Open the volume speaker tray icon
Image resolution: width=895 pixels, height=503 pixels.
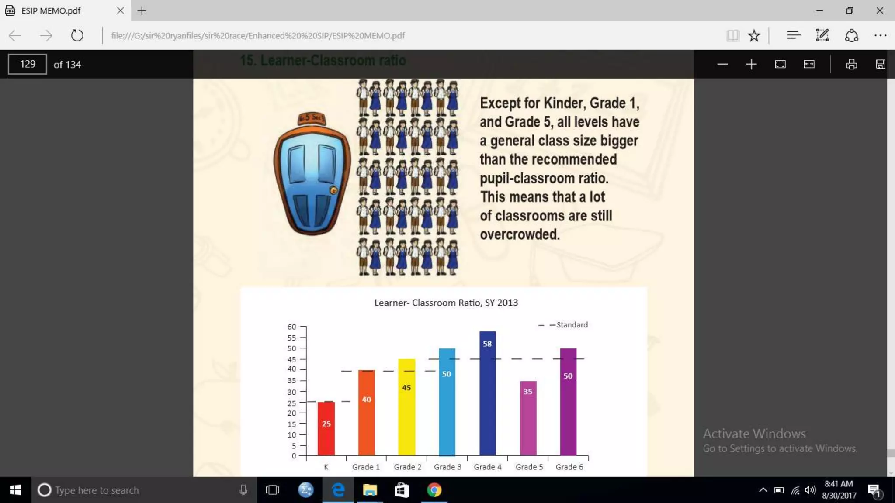(x=810, y=490)
